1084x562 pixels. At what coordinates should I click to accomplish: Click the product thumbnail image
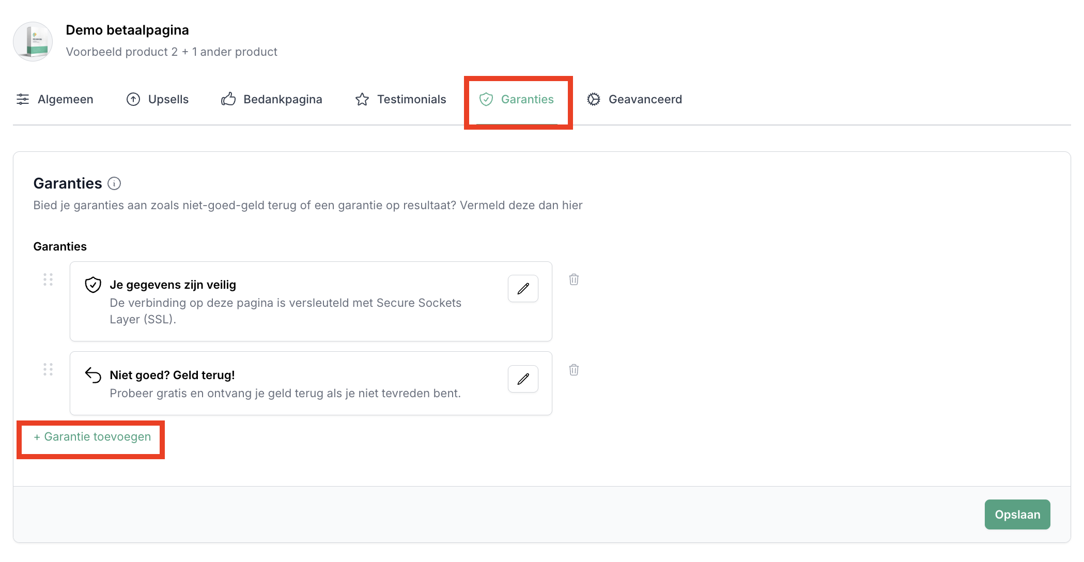point(33,41)
